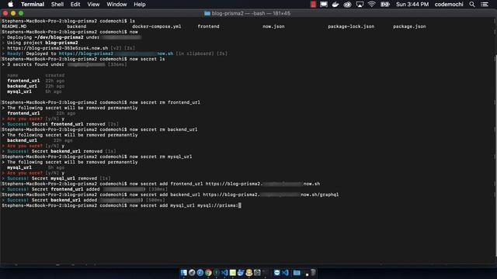This screenshot has height=279, width=497.
Task: Open the AirPlay display menu
Action: 360,4
